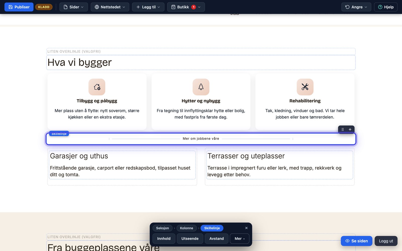Viewport: 402px width, 251px height.
Task: Click the house icon for Tilbygg og påbygg
Action: (97, 87)
